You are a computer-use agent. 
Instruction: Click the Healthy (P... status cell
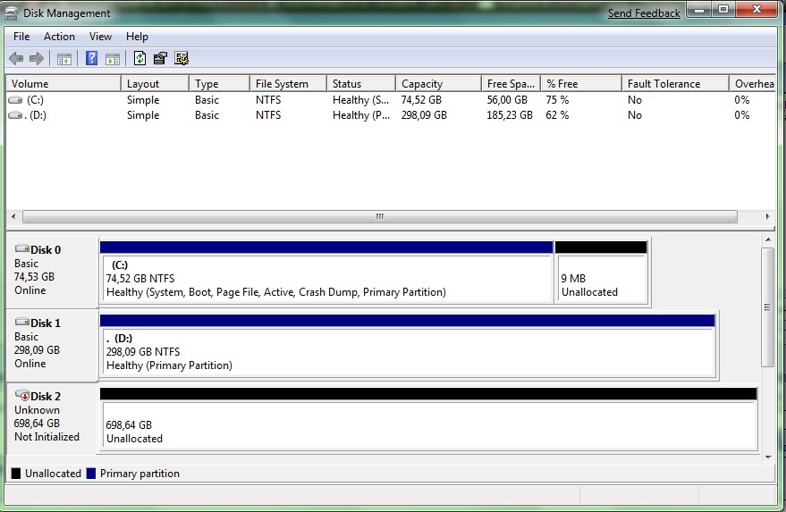361,115
